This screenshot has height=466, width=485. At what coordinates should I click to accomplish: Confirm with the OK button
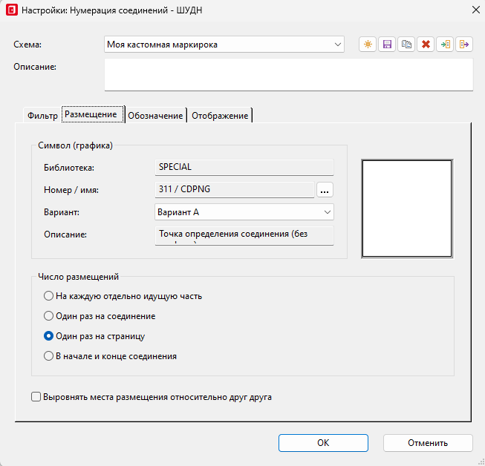pos(323,443)
